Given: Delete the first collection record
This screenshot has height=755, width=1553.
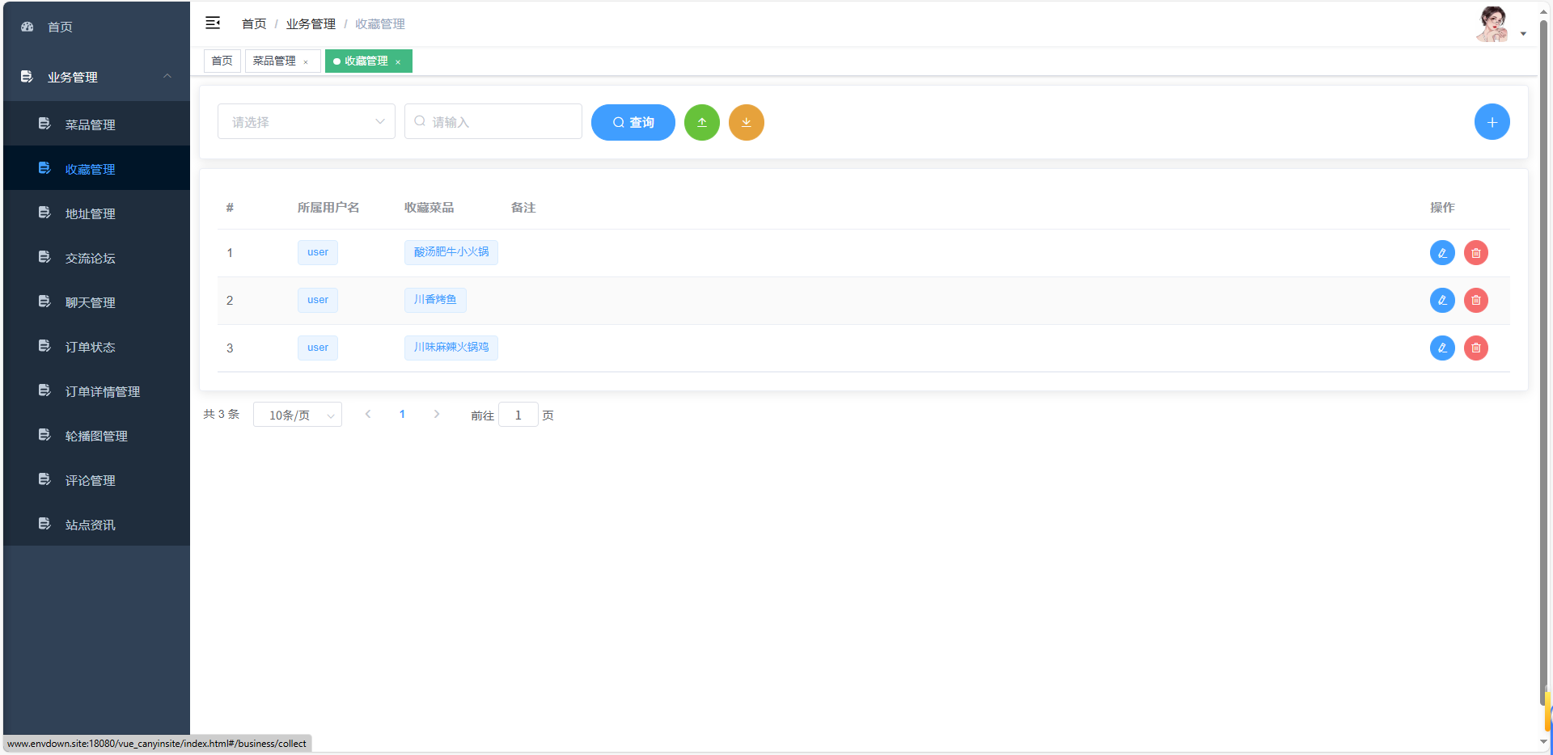Looking at the screenshot, I should click(1475, 252).
